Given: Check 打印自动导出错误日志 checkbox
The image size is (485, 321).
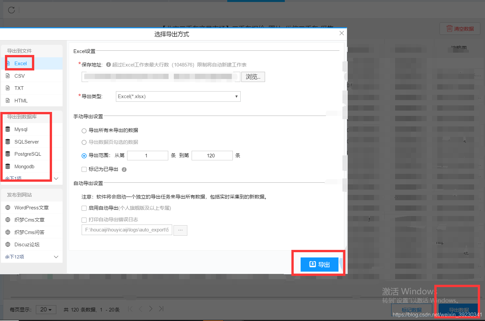Looking at the screenshot, I should [x=84, y=220].
